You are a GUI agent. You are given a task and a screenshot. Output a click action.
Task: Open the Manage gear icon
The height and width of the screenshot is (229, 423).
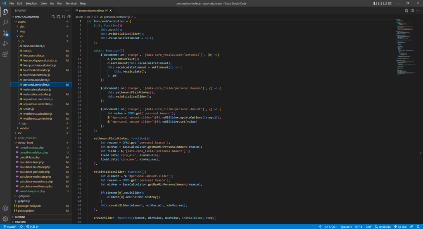5,219
